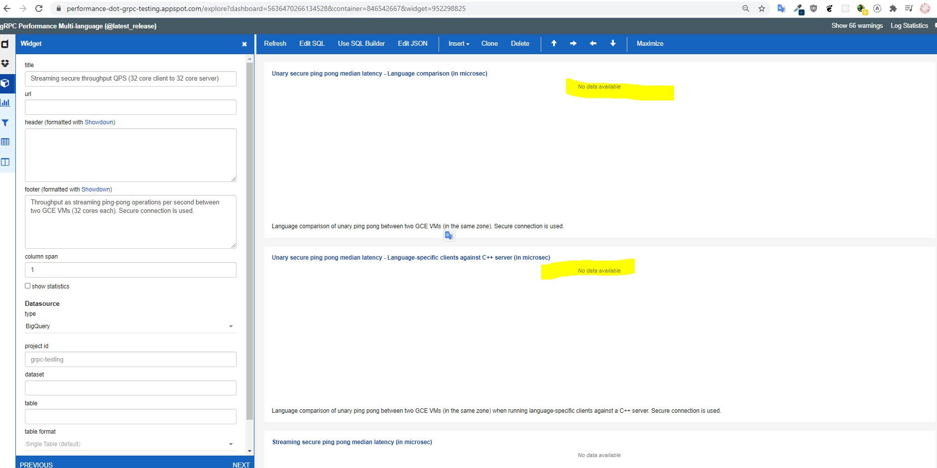
Task: Maximize the widget view
Action: tap(650, 44)
